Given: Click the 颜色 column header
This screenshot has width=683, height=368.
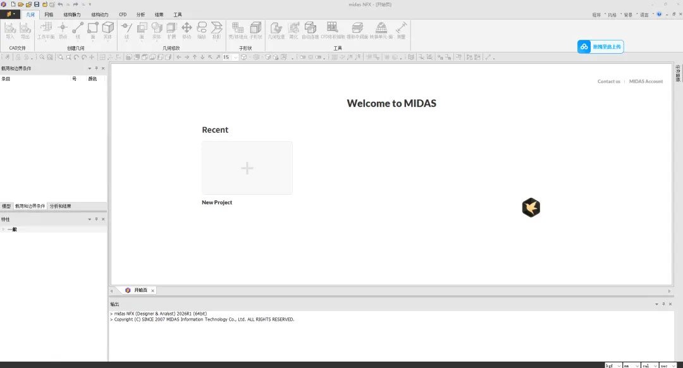Looking at the screenshot, I should tap(92, 79).
